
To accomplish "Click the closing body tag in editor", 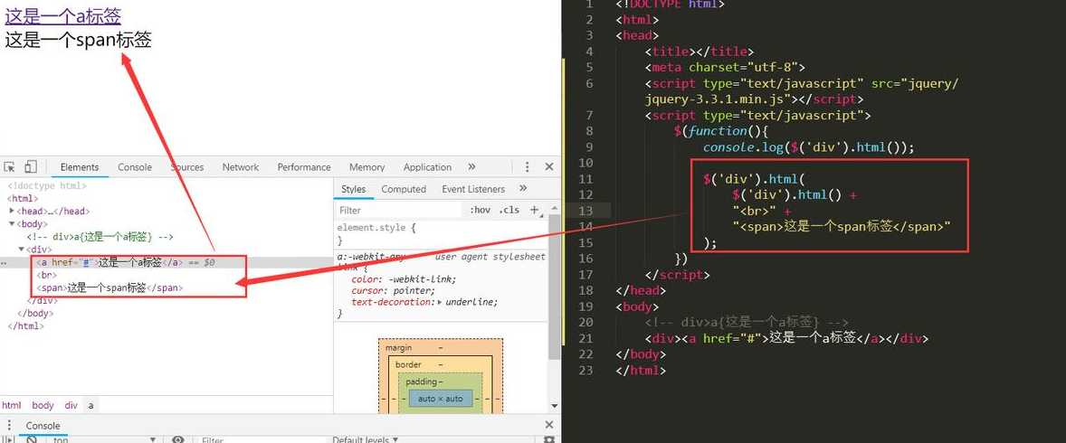I will click(641, 354).
